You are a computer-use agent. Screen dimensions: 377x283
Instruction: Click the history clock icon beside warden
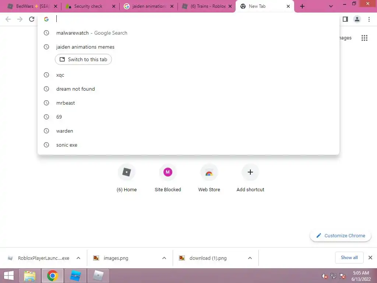46,131
